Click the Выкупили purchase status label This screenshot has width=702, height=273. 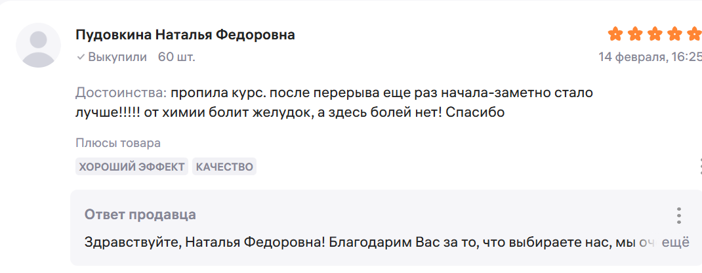click(117, 57)
